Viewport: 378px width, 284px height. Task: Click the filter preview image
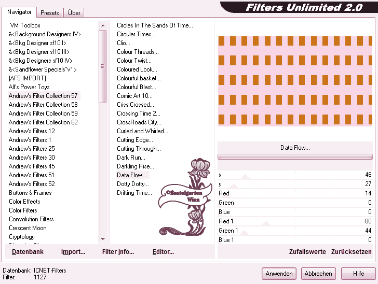pyautogui.click(x=295, y=81)
